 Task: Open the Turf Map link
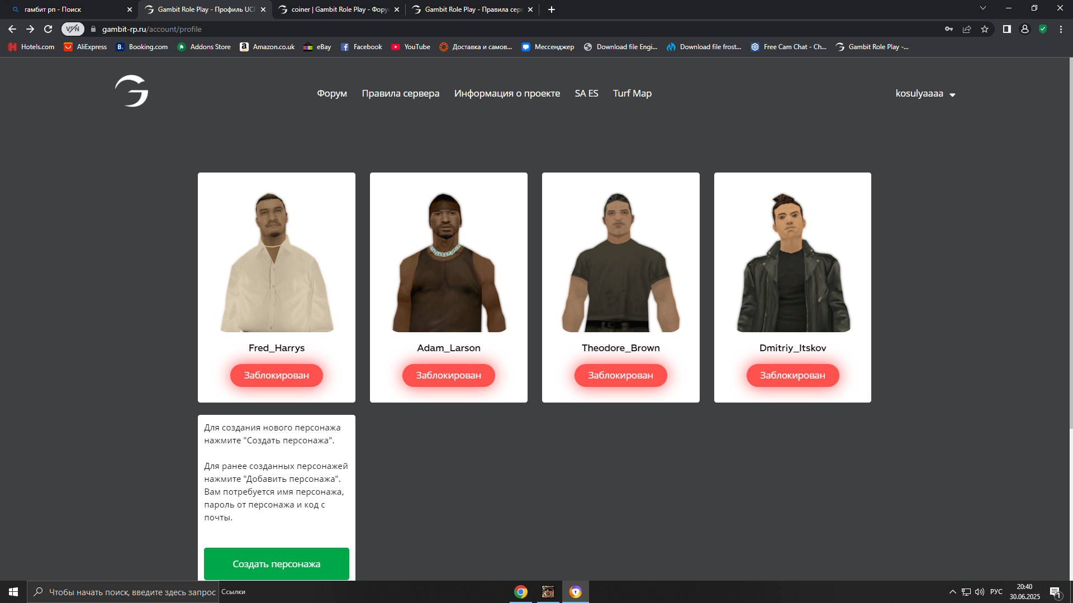click(x=632, y=94)
